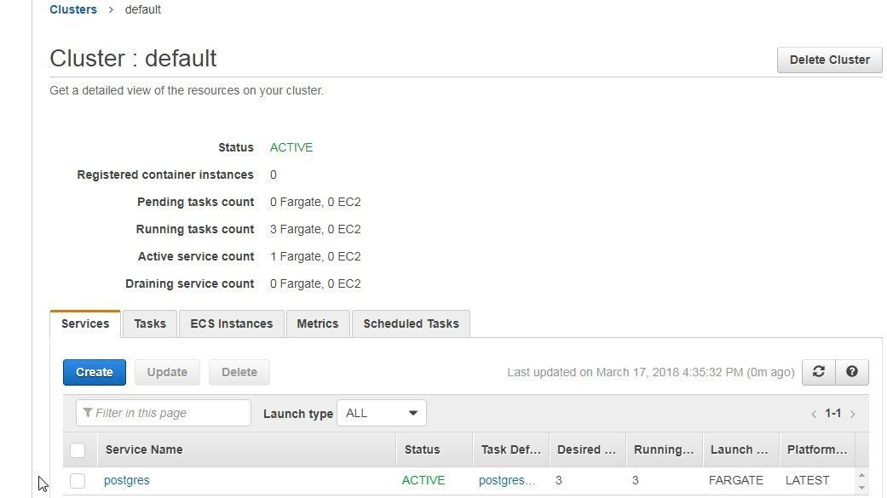Click the scroll up arrow in table

[861, 475]
